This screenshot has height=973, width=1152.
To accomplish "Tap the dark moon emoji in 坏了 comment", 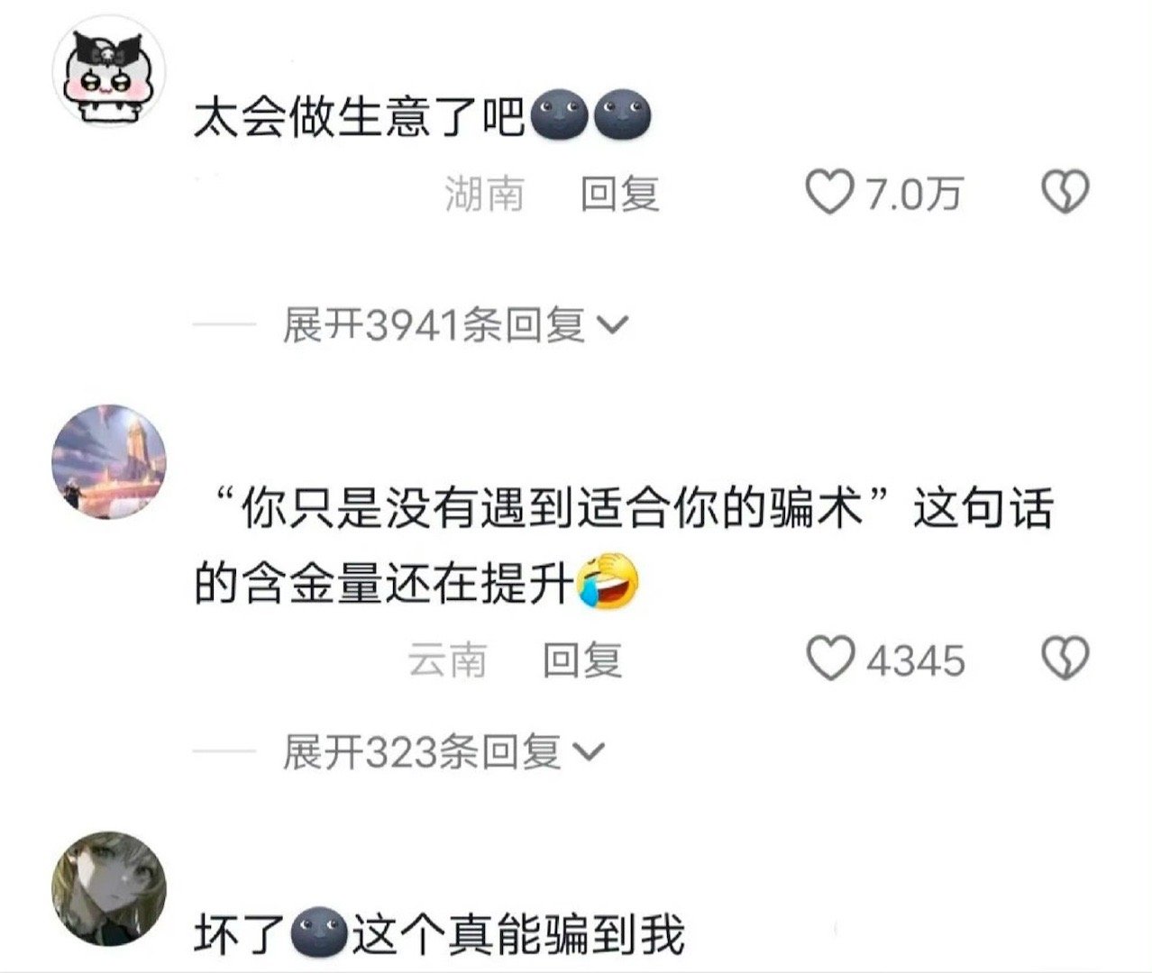I will coord(319,934).
